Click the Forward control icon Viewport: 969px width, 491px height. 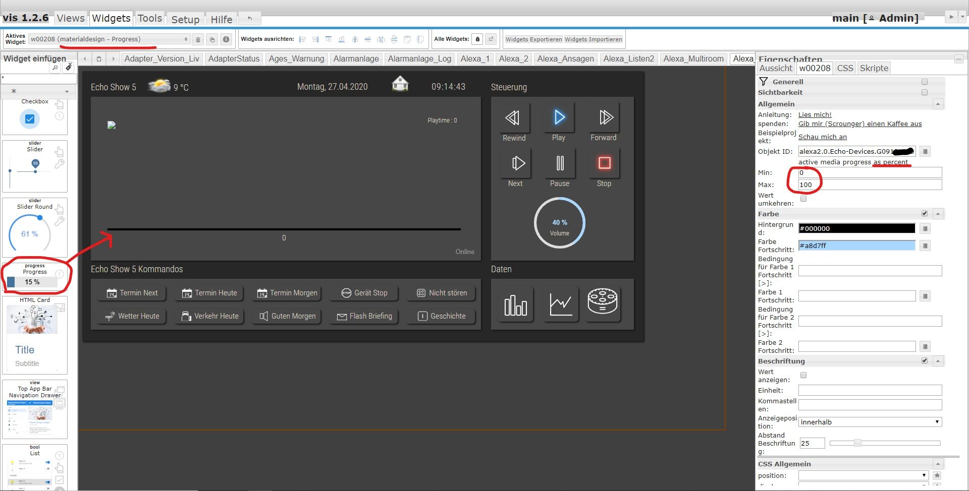point(604,117)
